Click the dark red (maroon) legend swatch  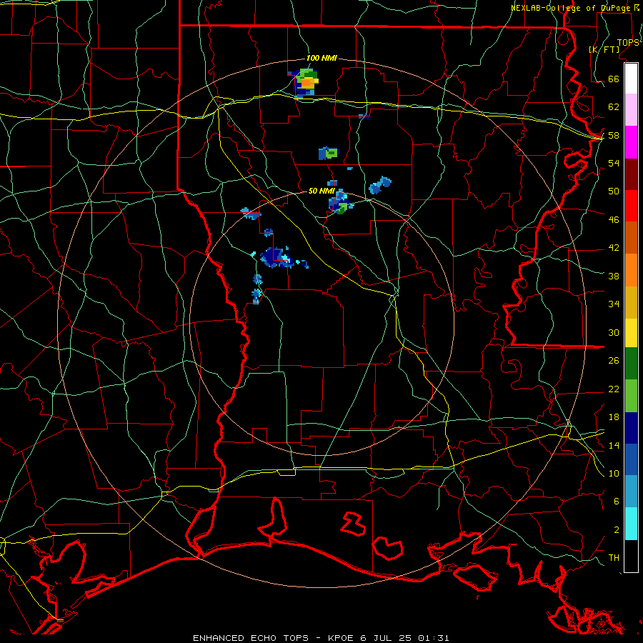pyautogui.click(x=631, y=174)
